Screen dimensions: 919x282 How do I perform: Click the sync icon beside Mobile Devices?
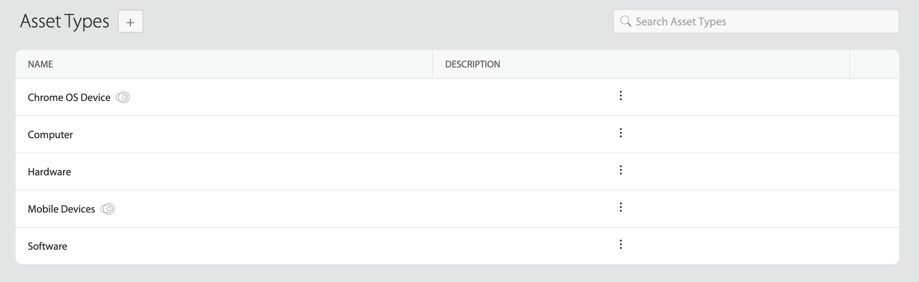tap(108, 209)
